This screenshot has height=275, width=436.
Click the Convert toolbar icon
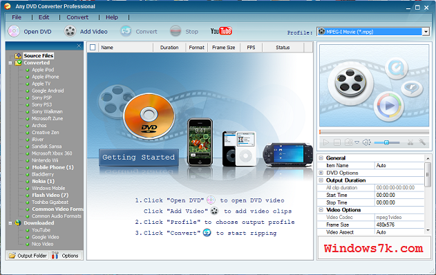coord(126,31)
